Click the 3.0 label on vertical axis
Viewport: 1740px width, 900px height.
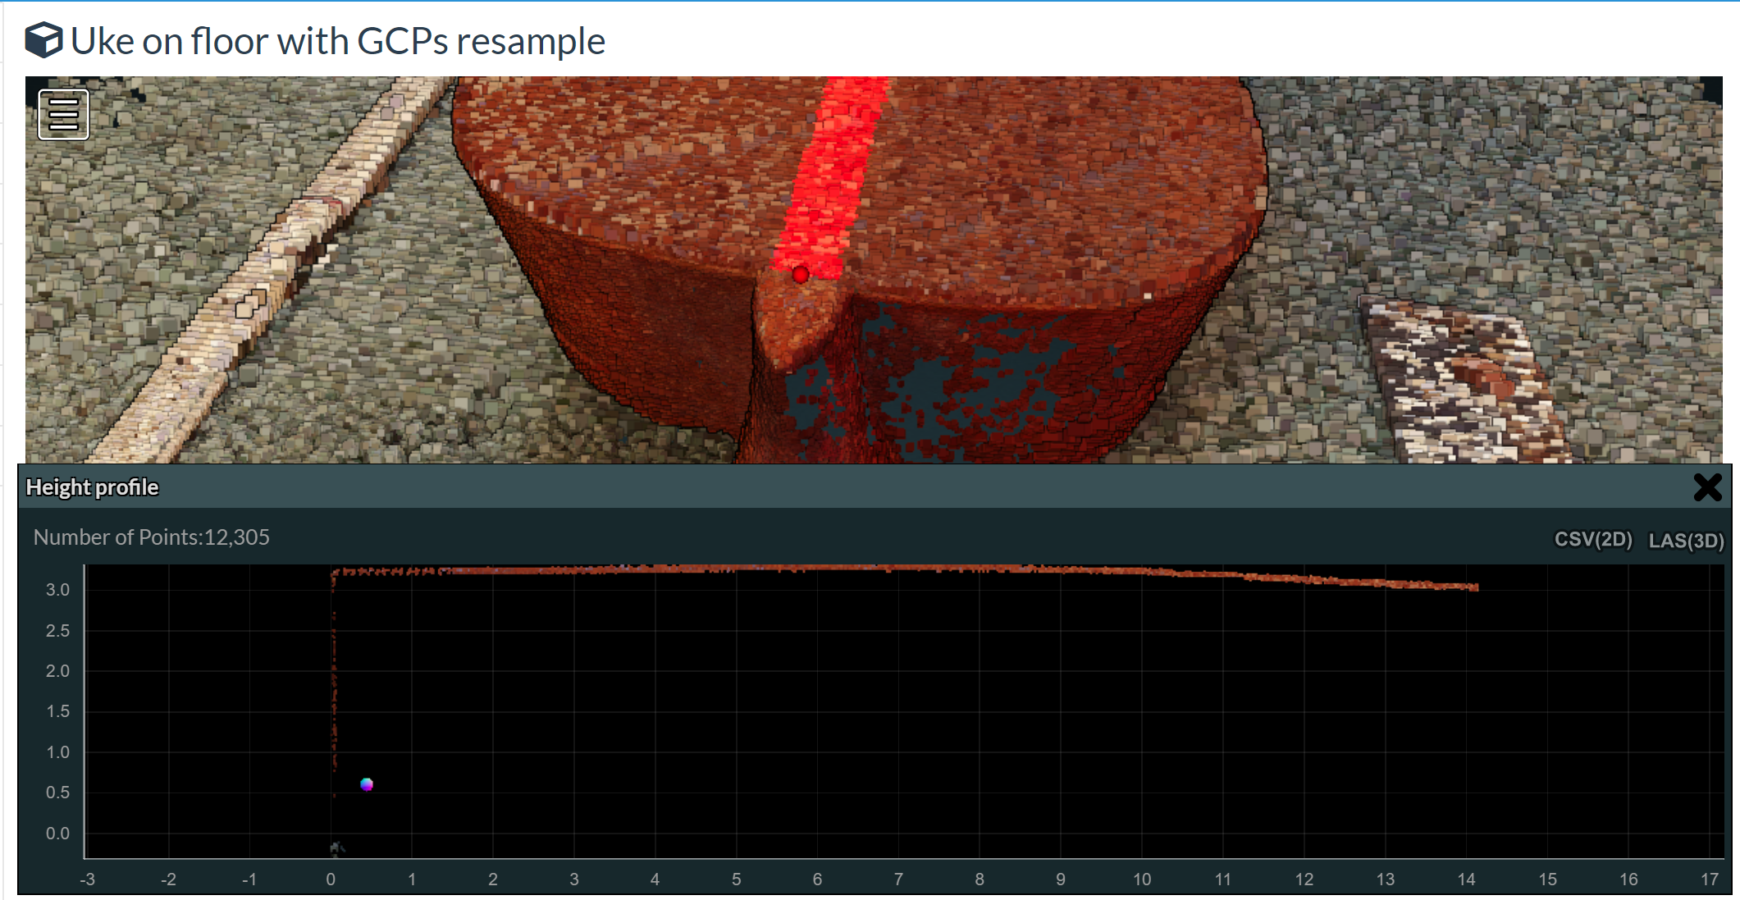pyautogui.click(x=57, y=590)
